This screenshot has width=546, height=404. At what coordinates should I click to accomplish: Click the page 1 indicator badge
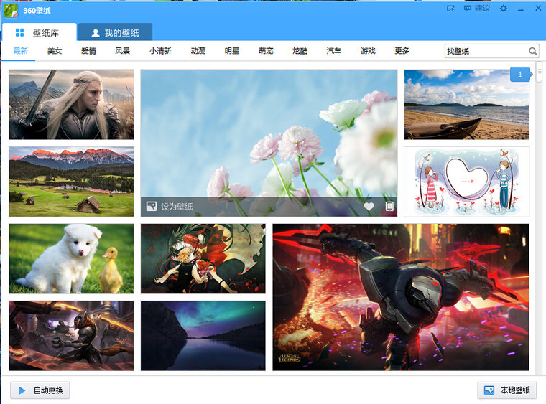pyautogui.click(x=521, y=75)
